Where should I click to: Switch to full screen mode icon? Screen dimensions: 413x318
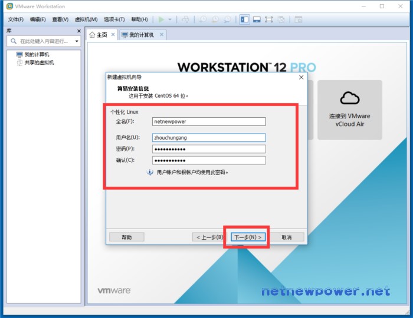[x=269, y=19]
